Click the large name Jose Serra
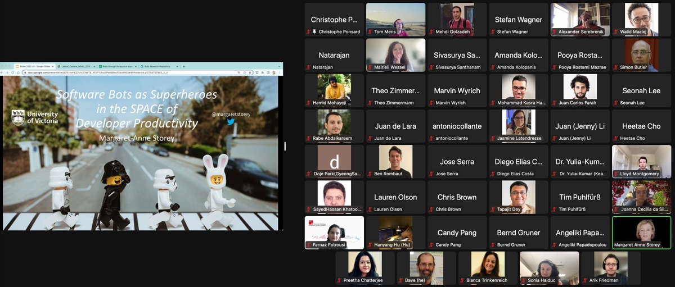Screen dimensions: 675x287 (457, 162)
